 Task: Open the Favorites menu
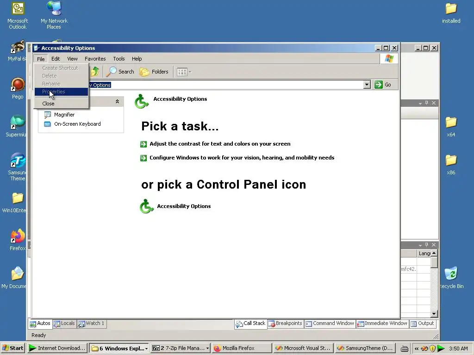[95, 59]
